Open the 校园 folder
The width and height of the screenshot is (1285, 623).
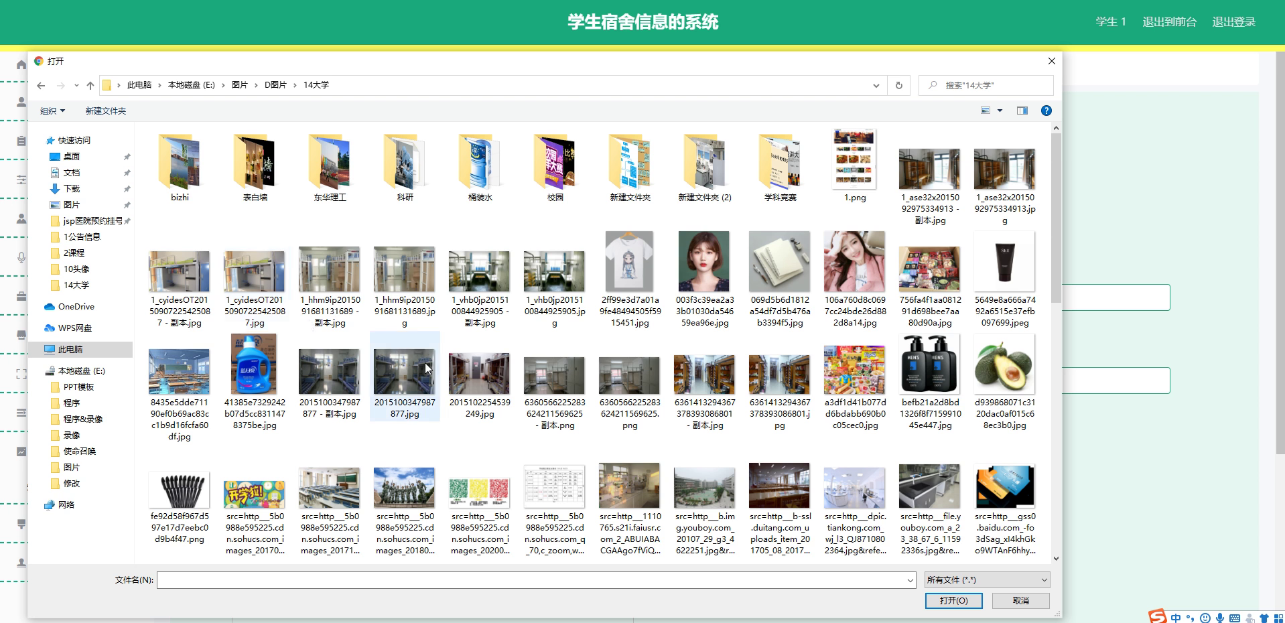[x=555, y=166]
